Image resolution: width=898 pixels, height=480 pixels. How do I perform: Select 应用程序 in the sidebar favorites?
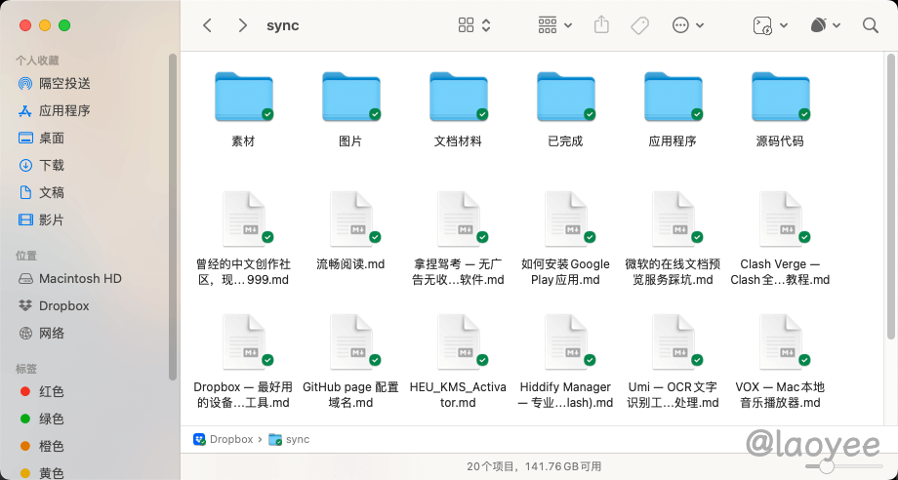[x=64, y=110]
